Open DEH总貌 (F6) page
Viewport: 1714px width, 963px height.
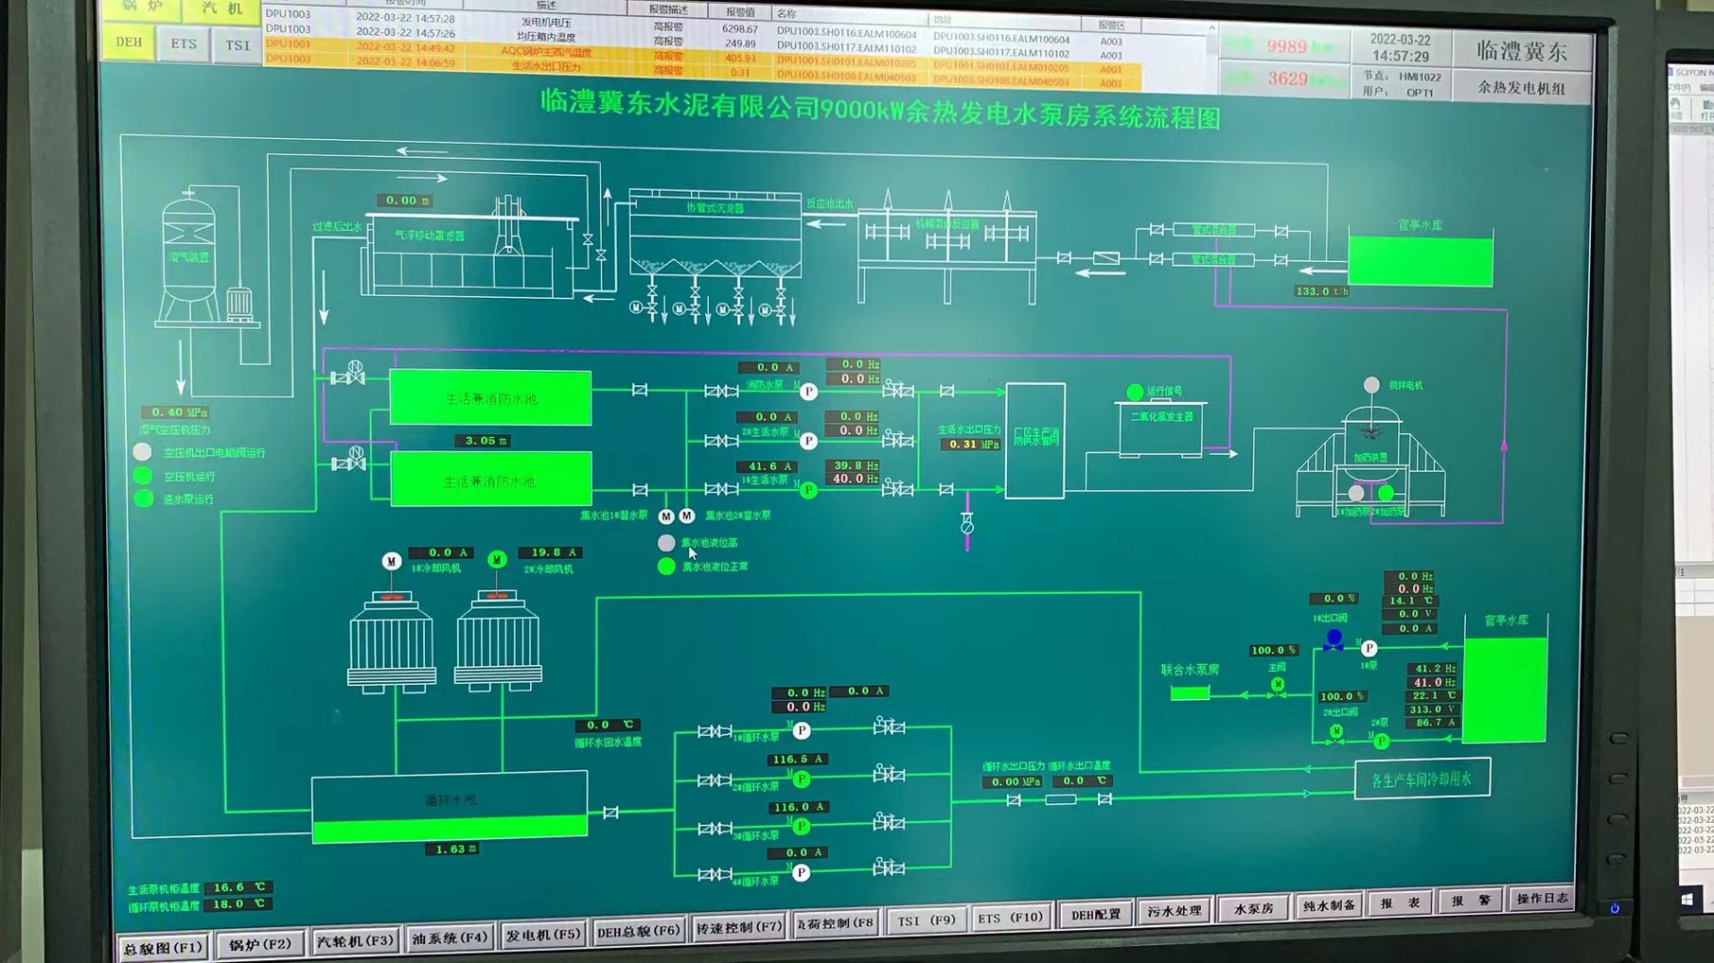click(639, 931)
